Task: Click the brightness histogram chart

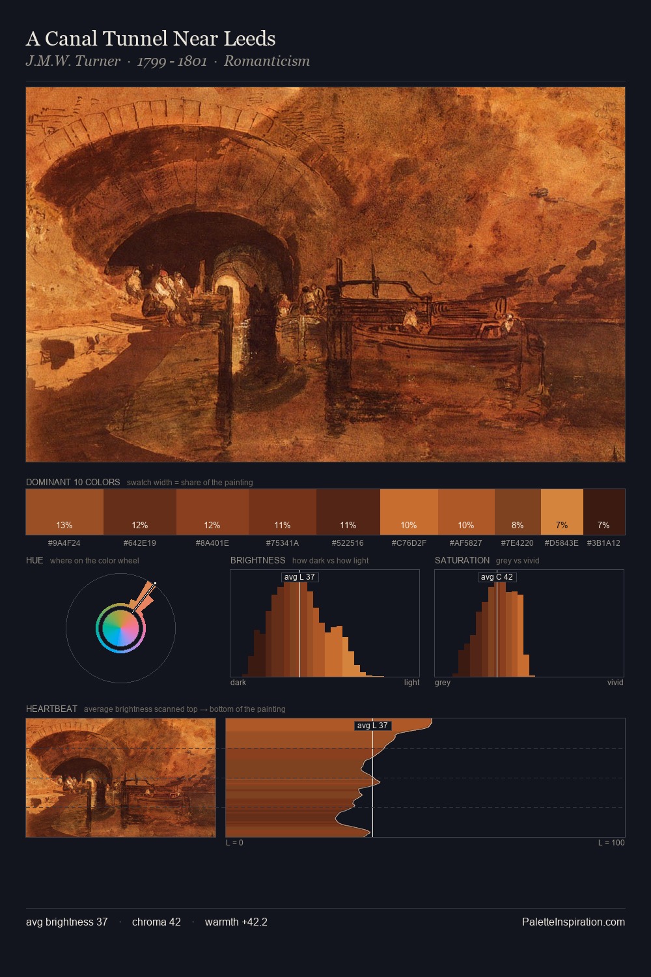Action: 325,623
